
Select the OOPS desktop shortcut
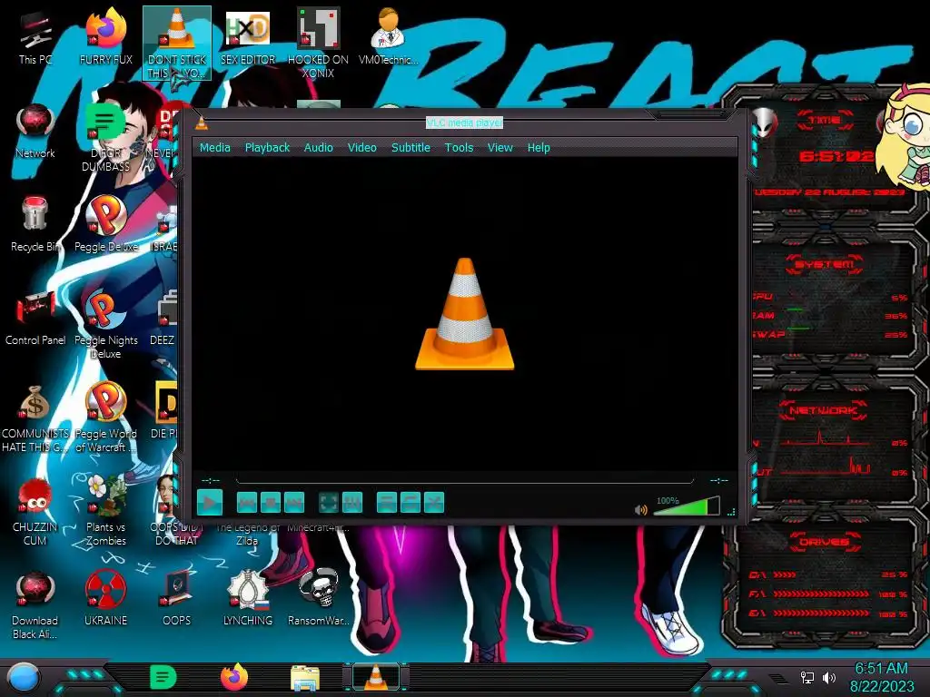[x=177, y=597]
